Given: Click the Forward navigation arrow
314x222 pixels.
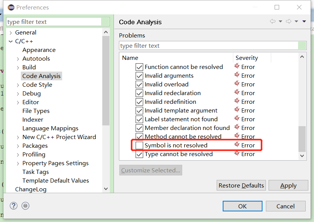Looking at the screenshot, I should coord(289,21).
